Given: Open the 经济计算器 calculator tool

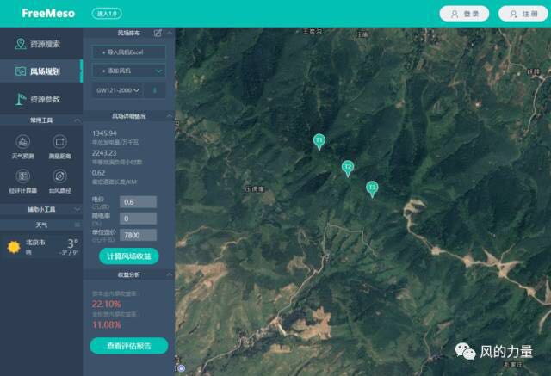Looking at the screenshot, I should coord(23,177).
